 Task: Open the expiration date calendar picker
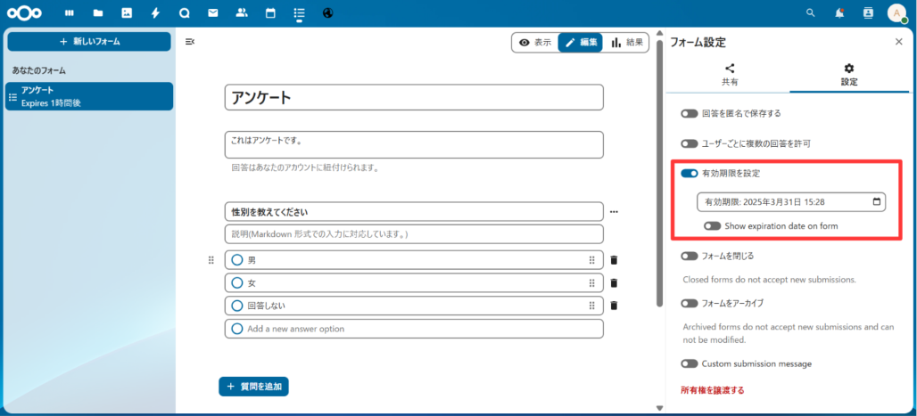point(877,202)
